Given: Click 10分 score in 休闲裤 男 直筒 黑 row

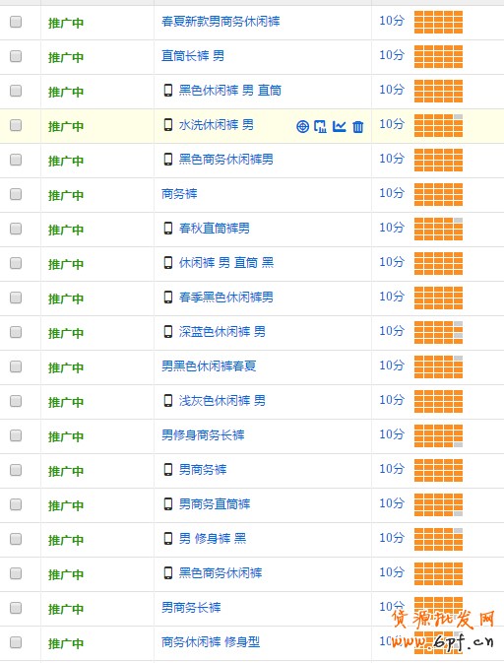Looking at the screenshot, I should click(392, 262).
